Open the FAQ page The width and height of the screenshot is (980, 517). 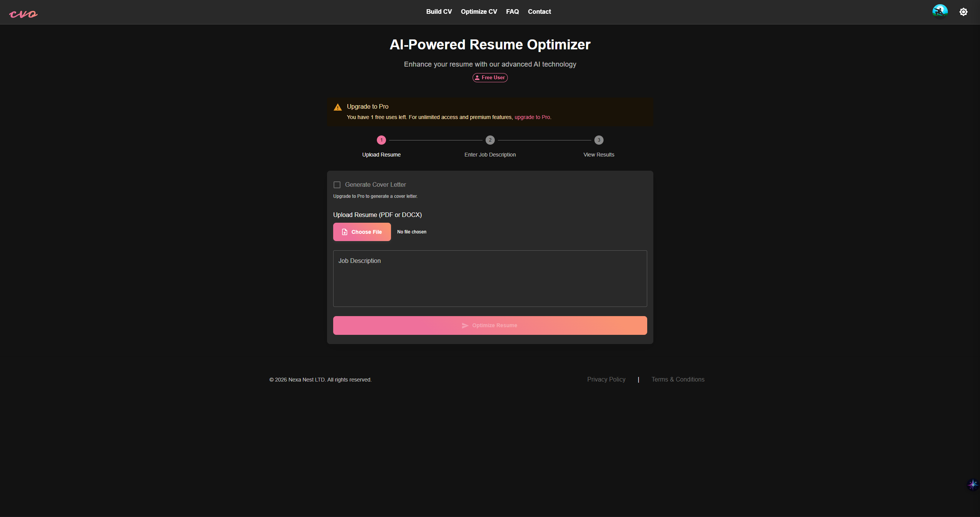[512, 12]
